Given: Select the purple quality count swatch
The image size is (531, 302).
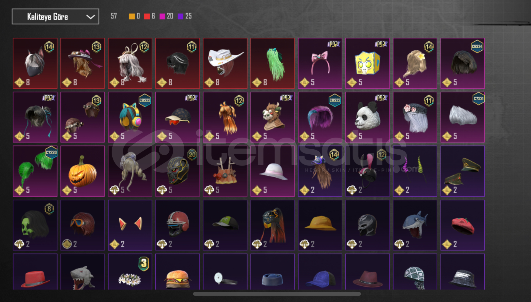Looking at the screenshot, I should pyautogui.click(x=181, y=16).
